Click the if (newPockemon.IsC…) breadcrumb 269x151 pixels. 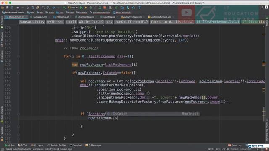pos(218,22)
